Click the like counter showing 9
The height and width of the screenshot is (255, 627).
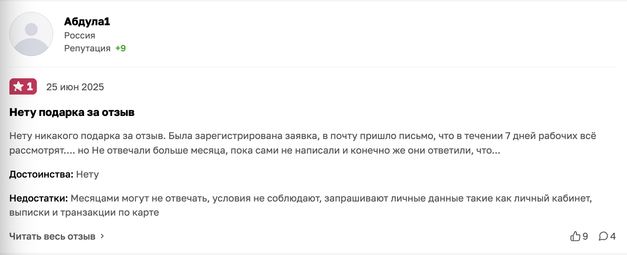click(585, 236)
